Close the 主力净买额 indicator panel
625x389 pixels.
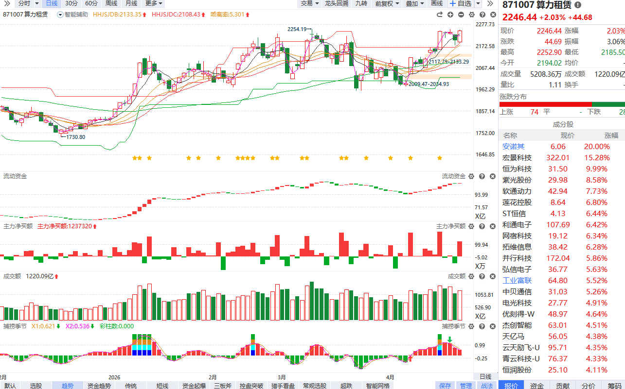[492, 226]
